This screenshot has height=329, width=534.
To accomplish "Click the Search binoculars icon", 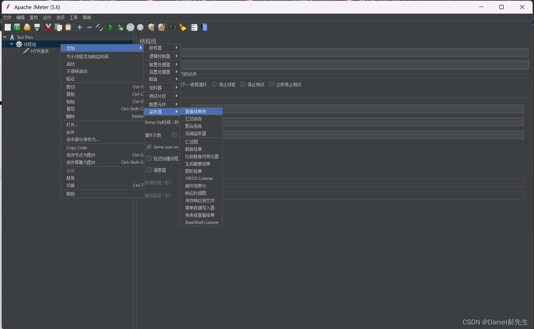I will 173,27.
